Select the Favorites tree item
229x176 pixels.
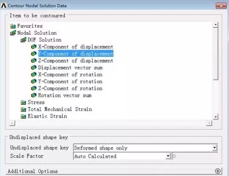point(30,26)
